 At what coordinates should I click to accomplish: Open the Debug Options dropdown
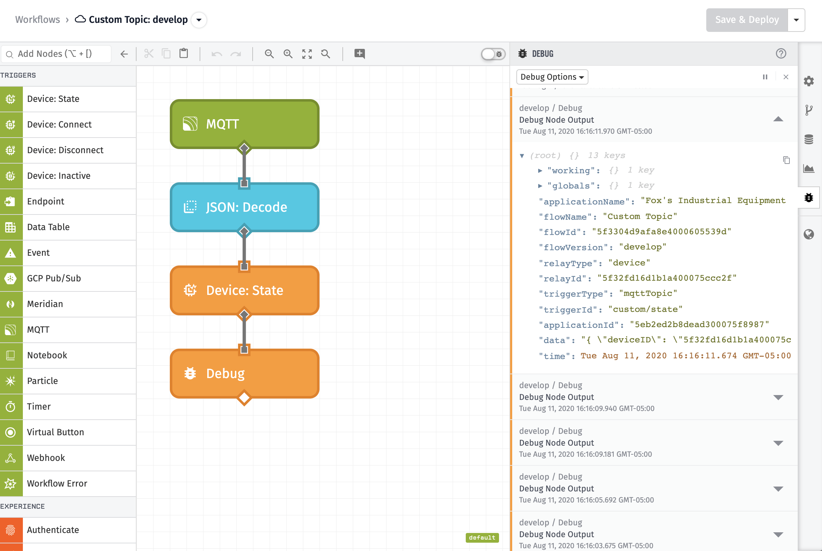pyautogui.click(x=552, y=77)
